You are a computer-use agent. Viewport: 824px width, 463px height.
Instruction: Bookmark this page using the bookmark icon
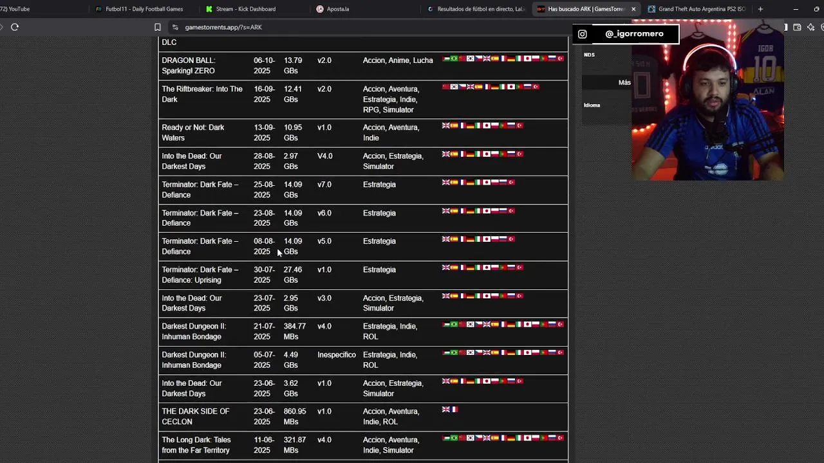coord(157,27)
